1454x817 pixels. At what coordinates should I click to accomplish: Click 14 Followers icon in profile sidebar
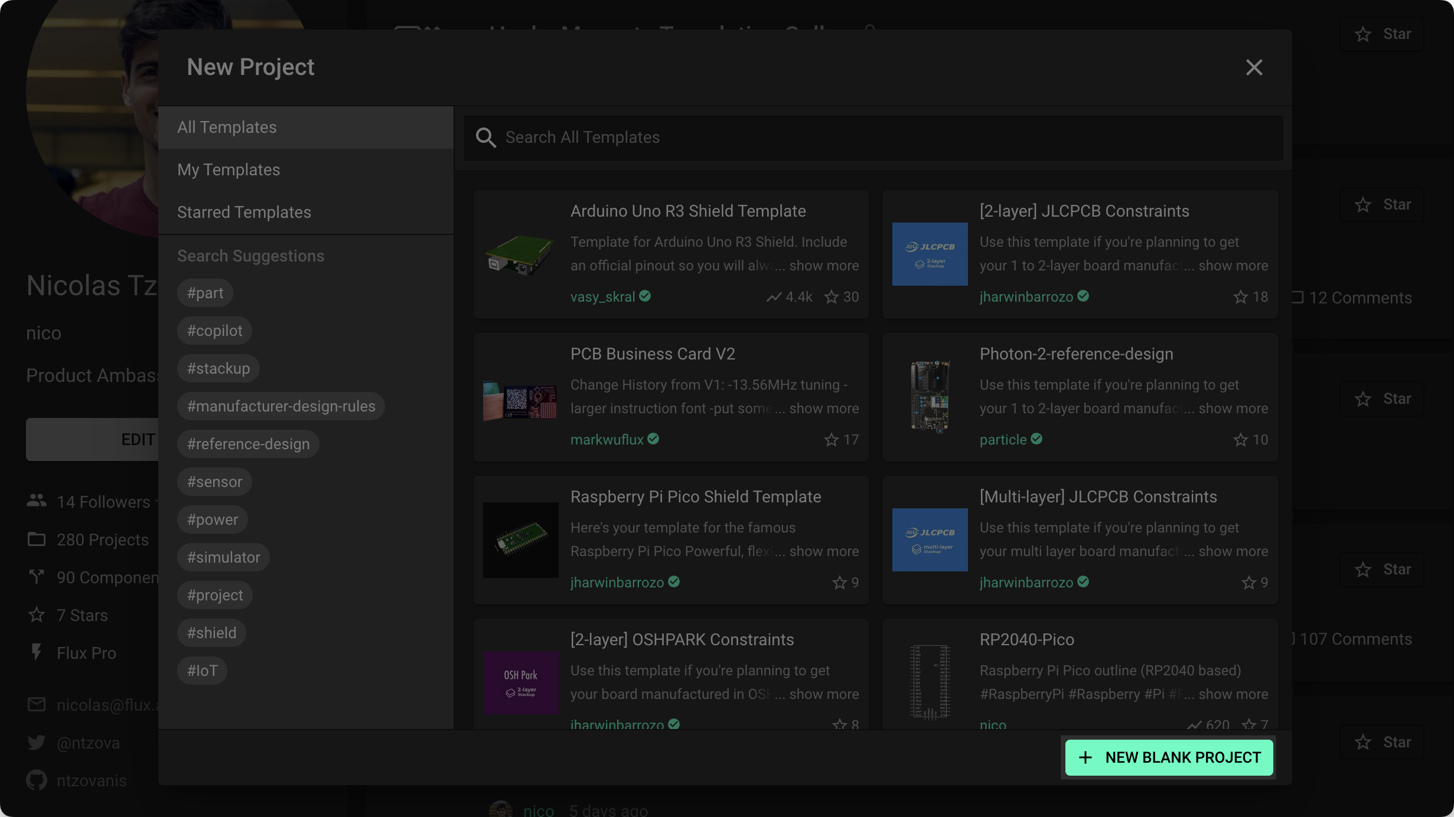tap(37, 501)
